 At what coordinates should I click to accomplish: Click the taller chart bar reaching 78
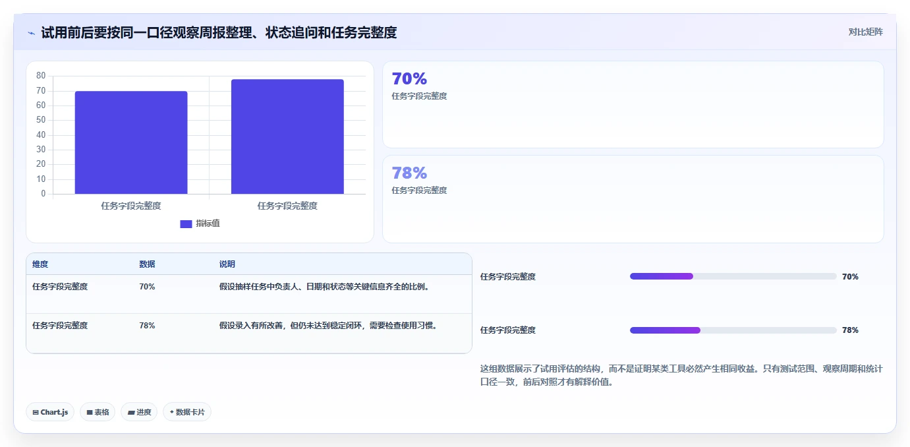click(287, 136)
